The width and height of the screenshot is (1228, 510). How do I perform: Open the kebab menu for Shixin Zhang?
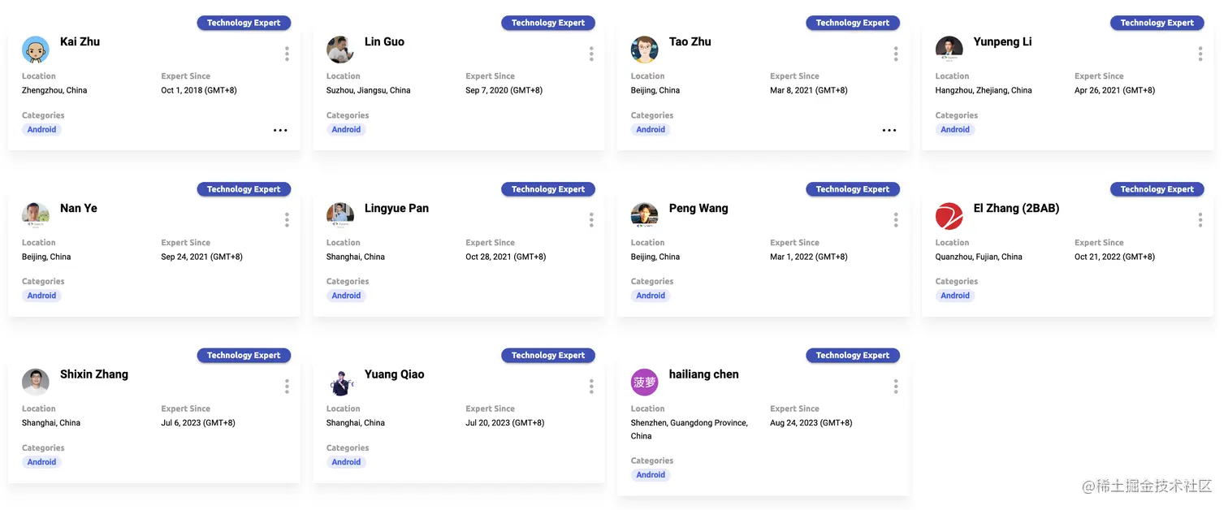tap(287, 387)
